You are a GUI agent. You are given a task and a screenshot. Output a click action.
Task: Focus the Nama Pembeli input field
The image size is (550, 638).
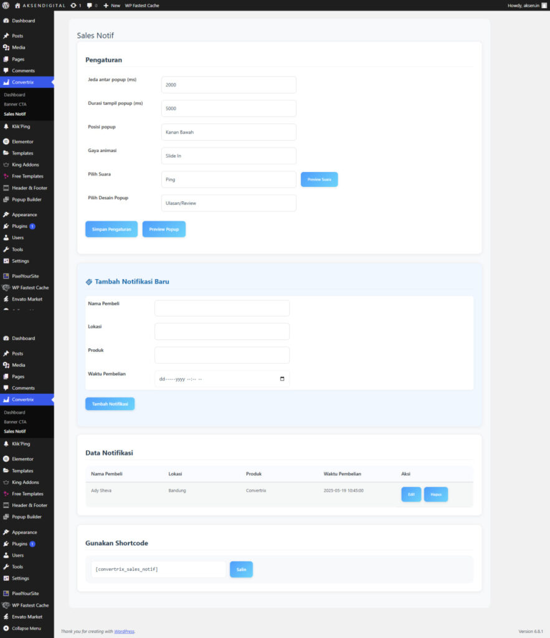222,308
